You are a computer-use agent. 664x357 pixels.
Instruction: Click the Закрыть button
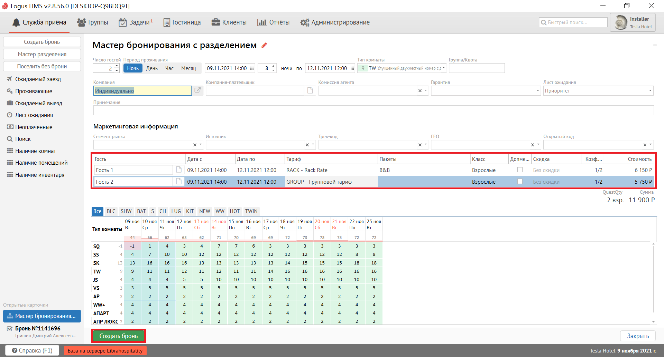(638, 336)
